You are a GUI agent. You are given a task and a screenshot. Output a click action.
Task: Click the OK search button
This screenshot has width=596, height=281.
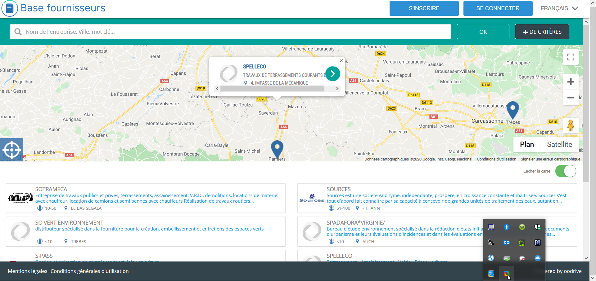483,32
